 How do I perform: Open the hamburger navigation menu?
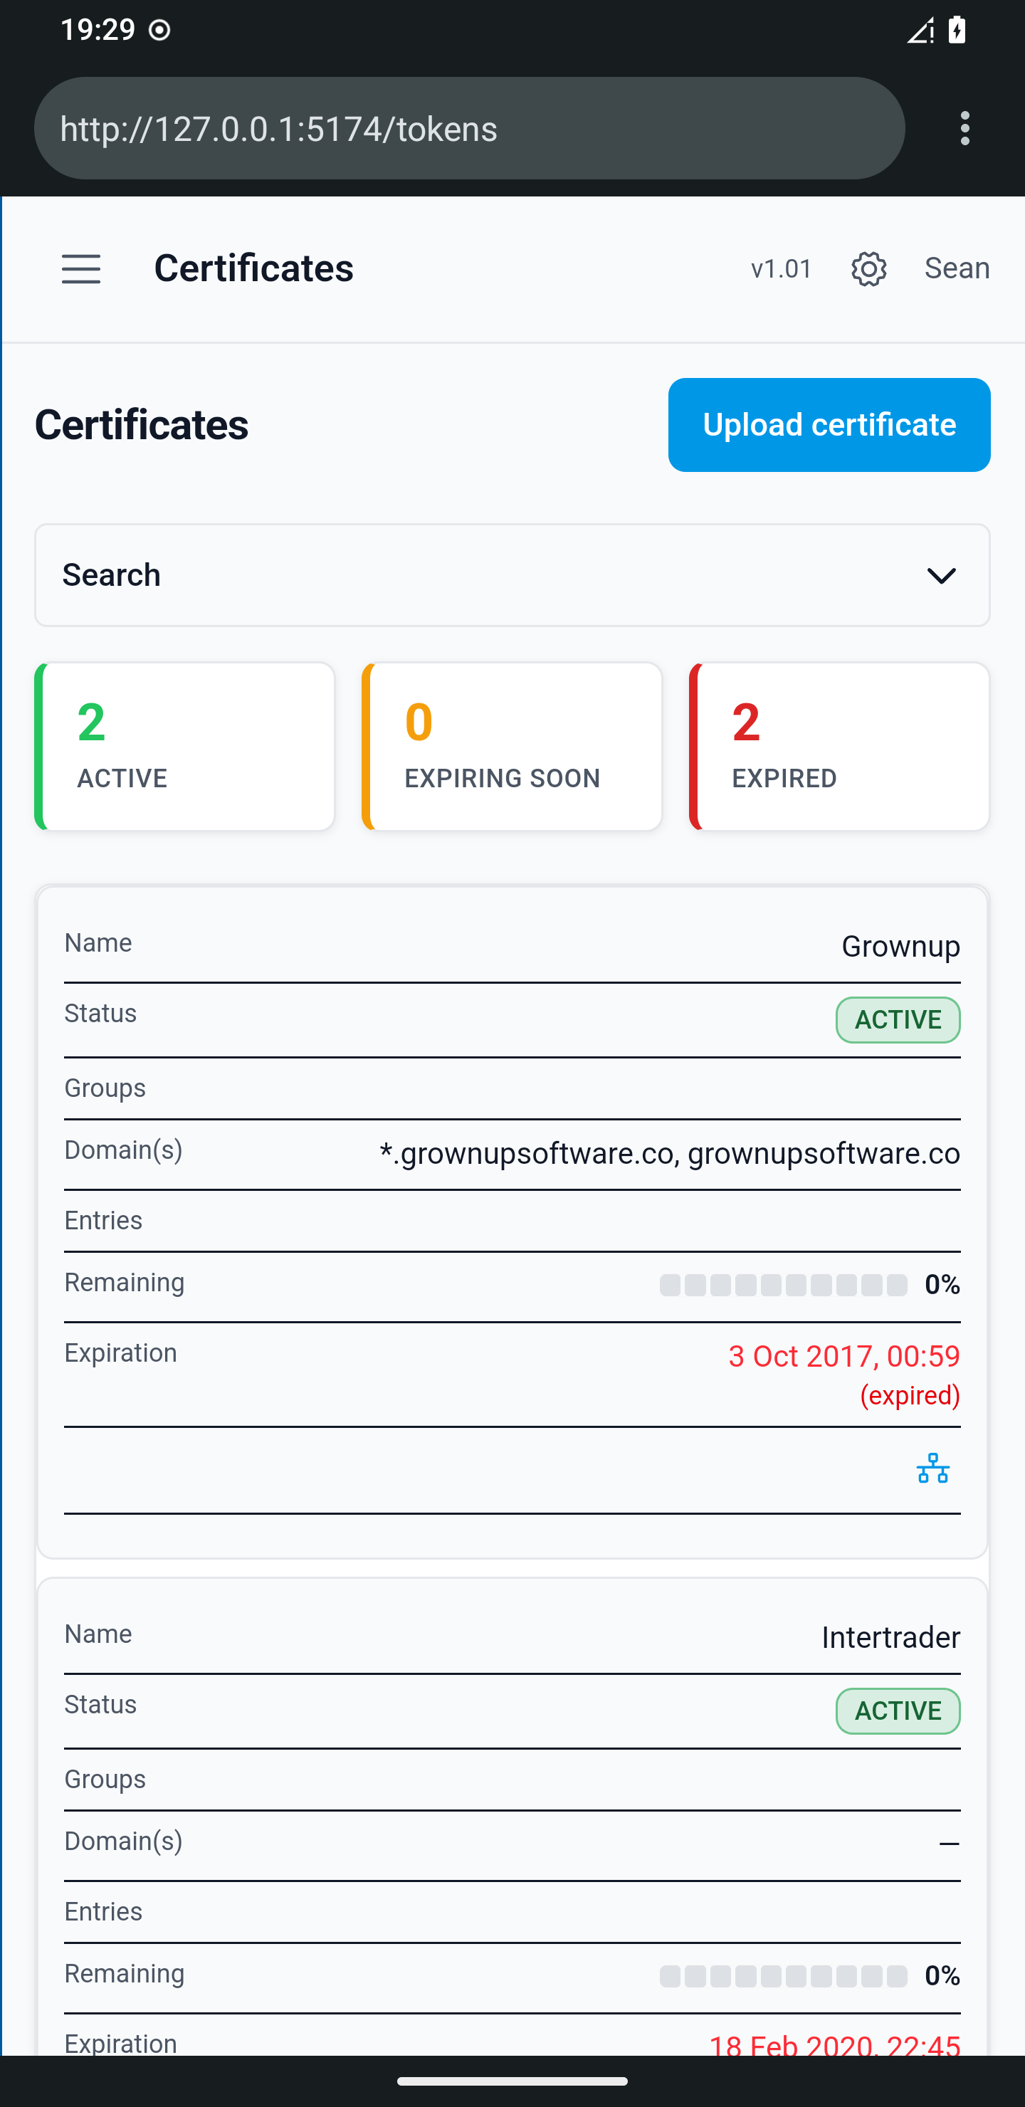(x=81, y=268)
